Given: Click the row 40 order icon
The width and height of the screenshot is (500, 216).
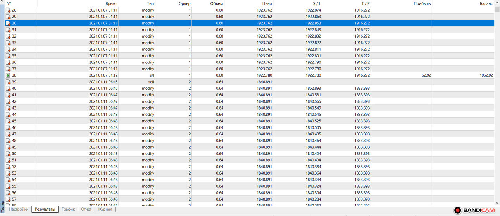Looking at the screenshot, I should [8, 88].
